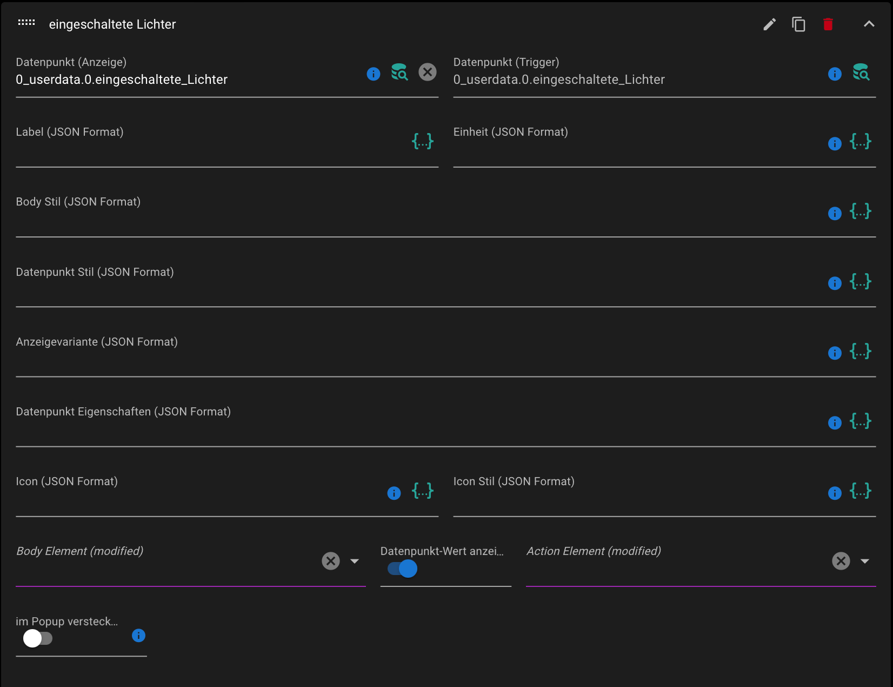Viewport: 893px width, 687px height.
Task: Show info for Datenpunkt Eigenschaften
Action: tap(835, 423)
